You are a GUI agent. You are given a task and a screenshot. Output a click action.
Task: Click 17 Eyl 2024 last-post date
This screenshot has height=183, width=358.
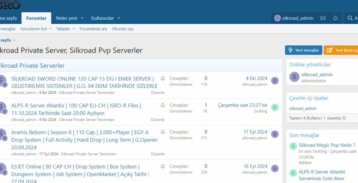[255, 132]
